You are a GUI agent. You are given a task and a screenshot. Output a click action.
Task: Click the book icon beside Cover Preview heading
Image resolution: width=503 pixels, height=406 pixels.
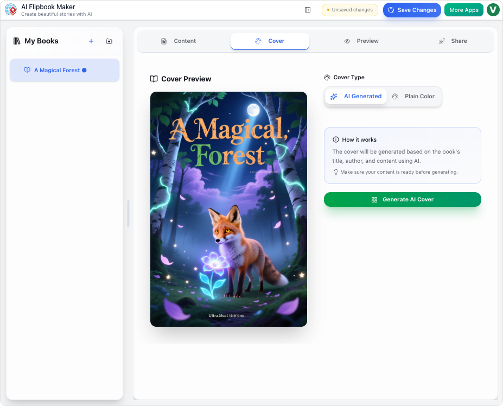tap(153, 79)
